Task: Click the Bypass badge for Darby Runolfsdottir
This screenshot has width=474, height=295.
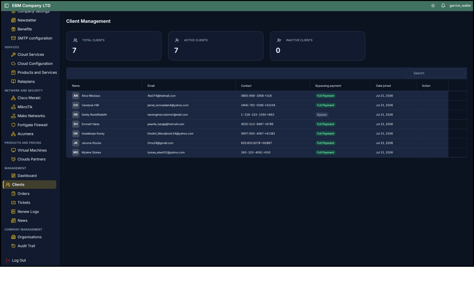Action: pyautogui.click(x=322, y=115)
